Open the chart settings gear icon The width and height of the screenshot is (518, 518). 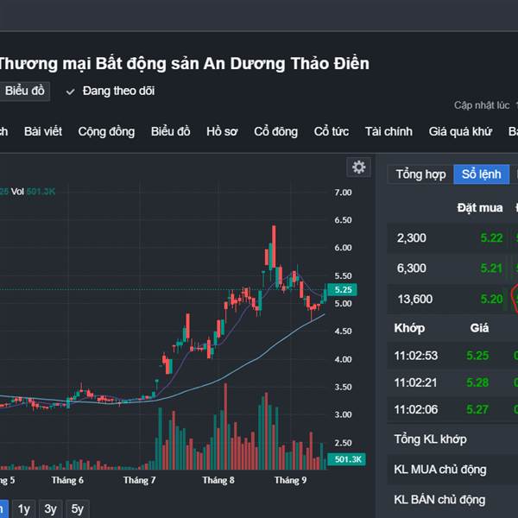click(358, 167)
